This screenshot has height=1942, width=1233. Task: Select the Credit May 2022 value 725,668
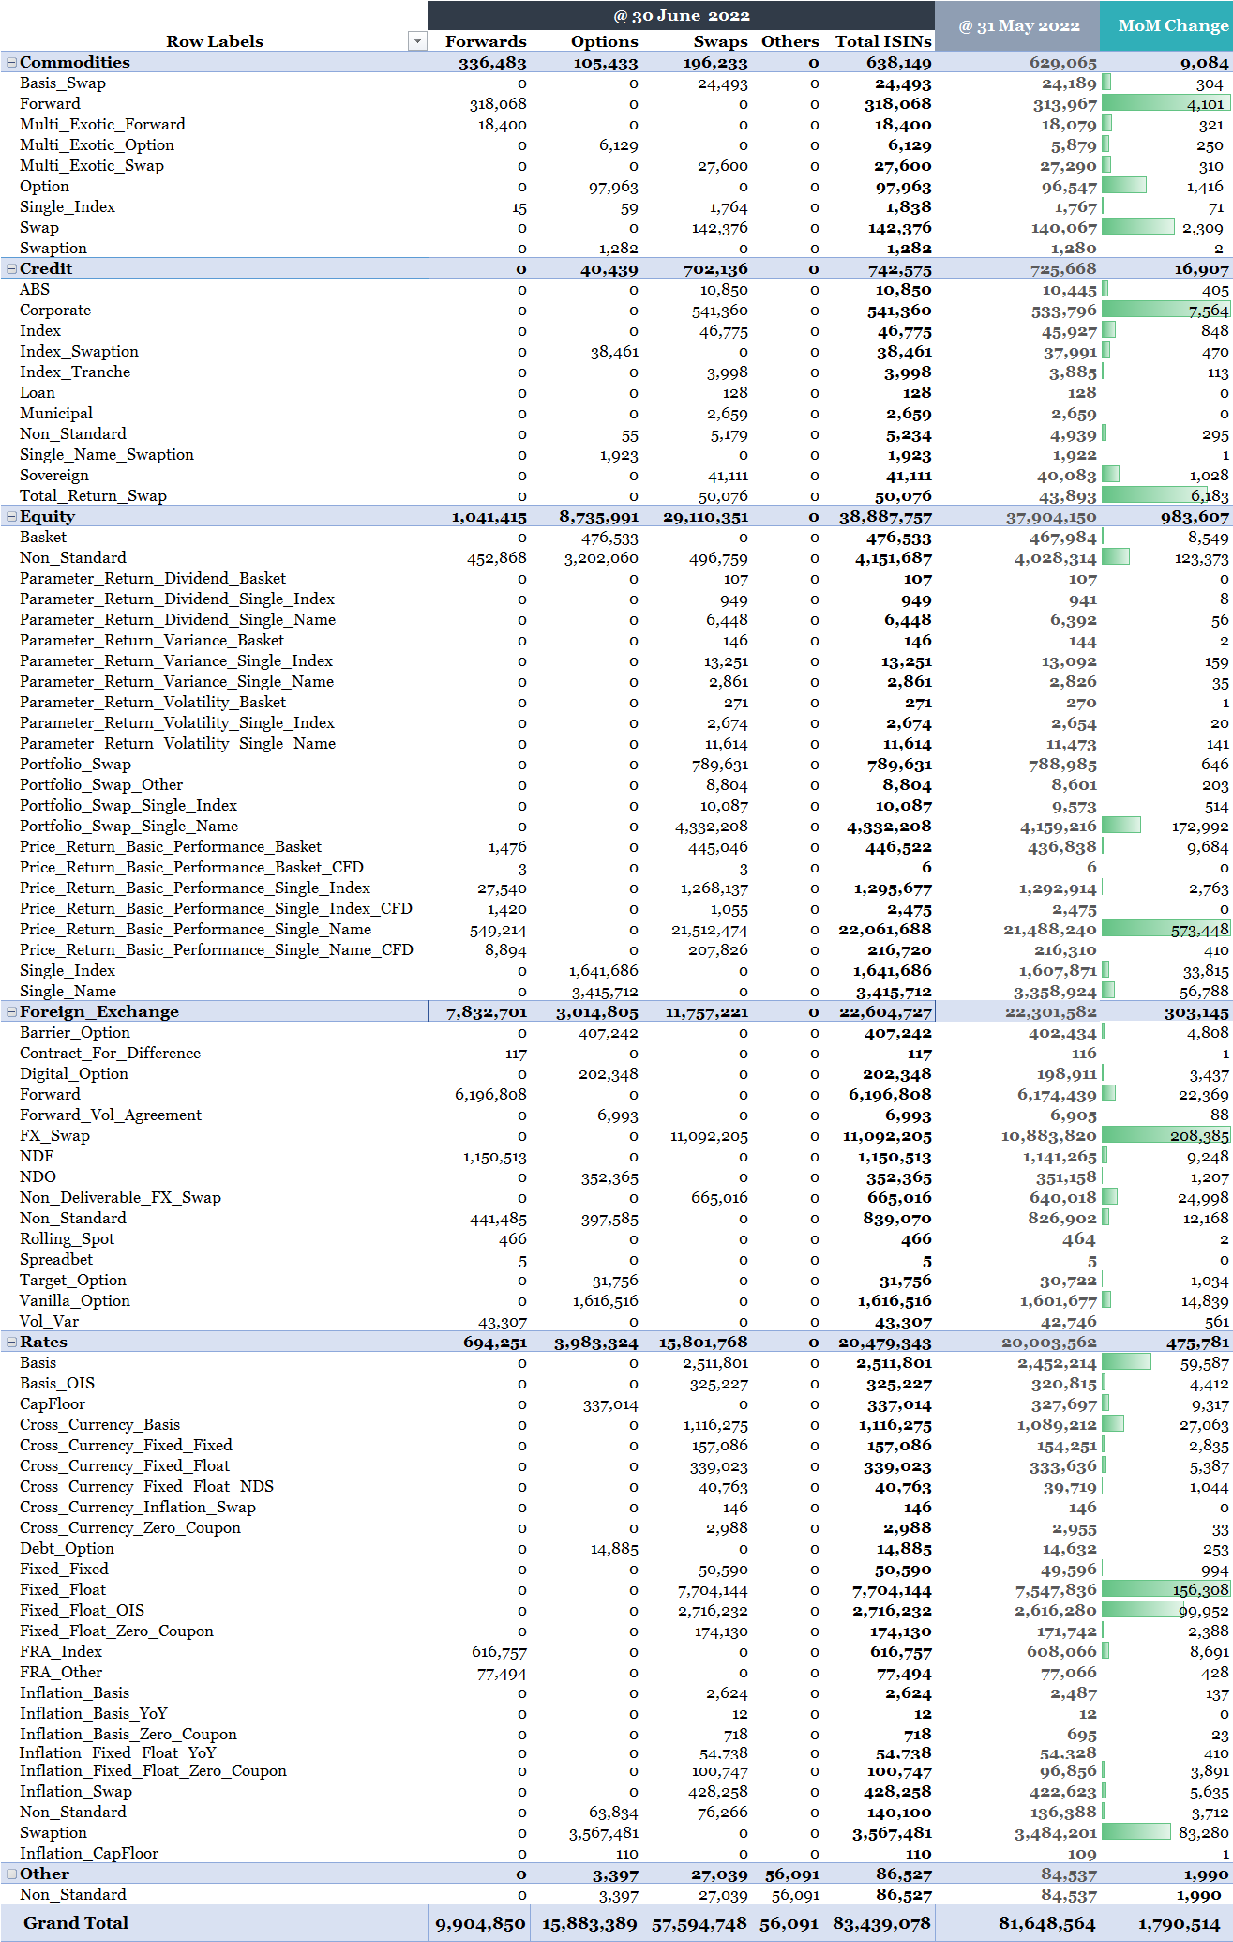click(1062, 269)
